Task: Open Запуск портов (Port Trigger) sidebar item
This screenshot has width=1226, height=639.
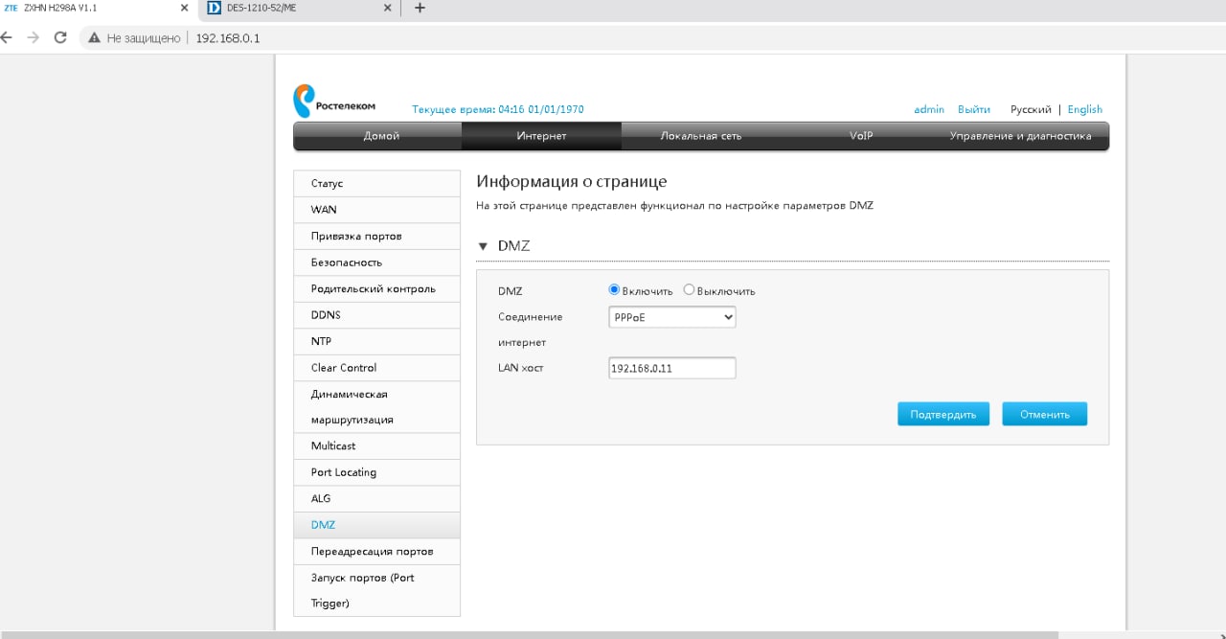Action: pos(376,590)
